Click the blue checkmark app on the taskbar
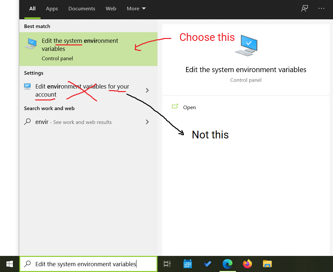Viewport: 333px width, 272px height. 207,264
